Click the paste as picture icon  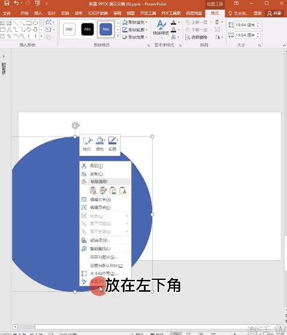tap(113, 190)
